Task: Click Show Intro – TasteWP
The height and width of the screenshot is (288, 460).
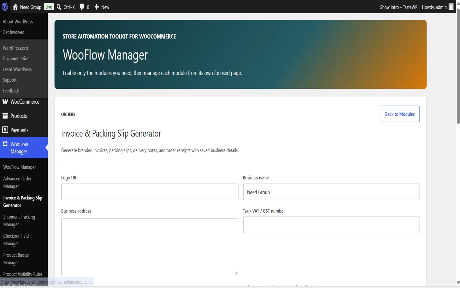Action: coord(398,7)
